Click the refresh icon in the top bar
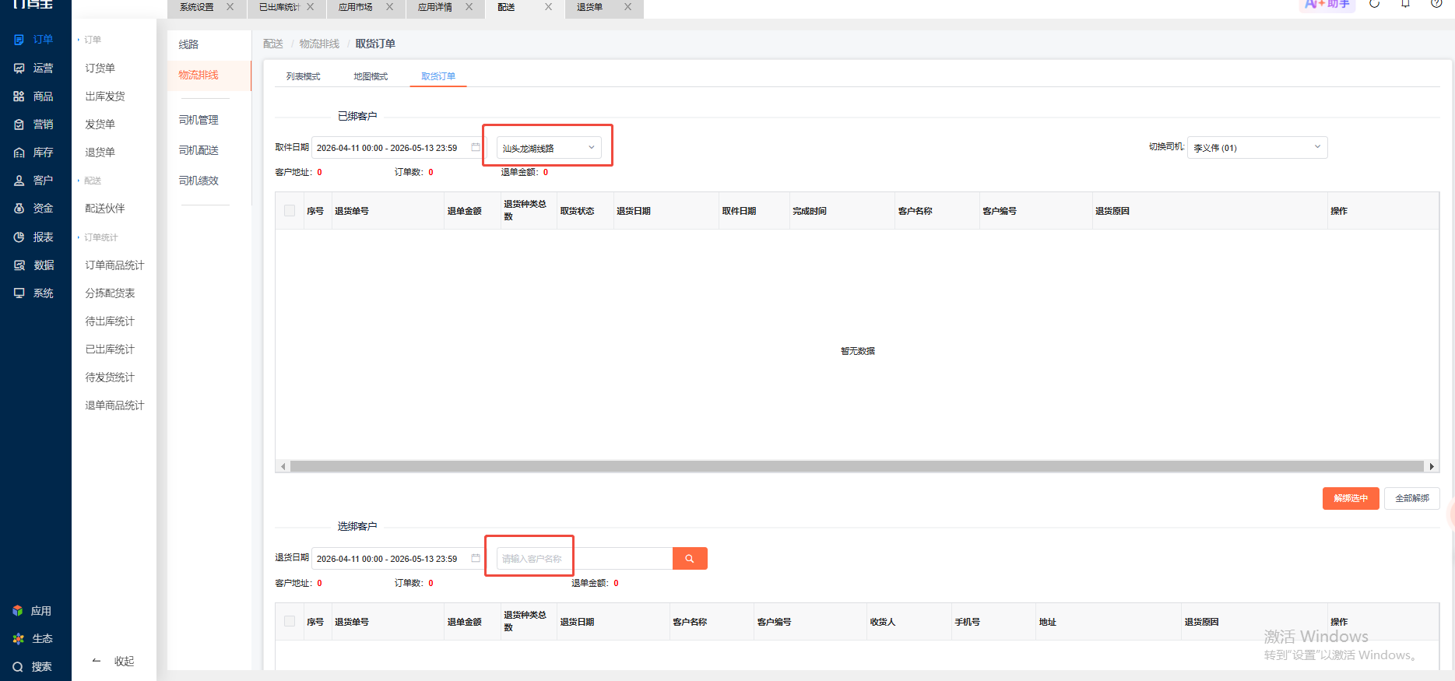The width and height of the screenshot is (1455, 681). [x=1375, y=4]
